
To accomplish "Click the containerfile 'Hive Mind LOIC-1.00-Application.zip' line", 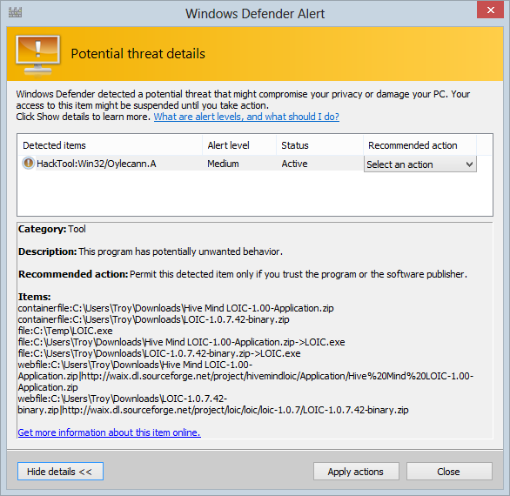I will [x=176, y=308].
